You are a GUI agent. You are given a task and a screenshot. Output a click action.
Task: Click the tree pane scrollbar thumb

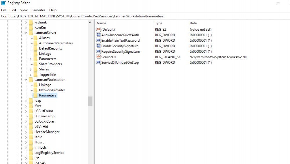(90, 101)
